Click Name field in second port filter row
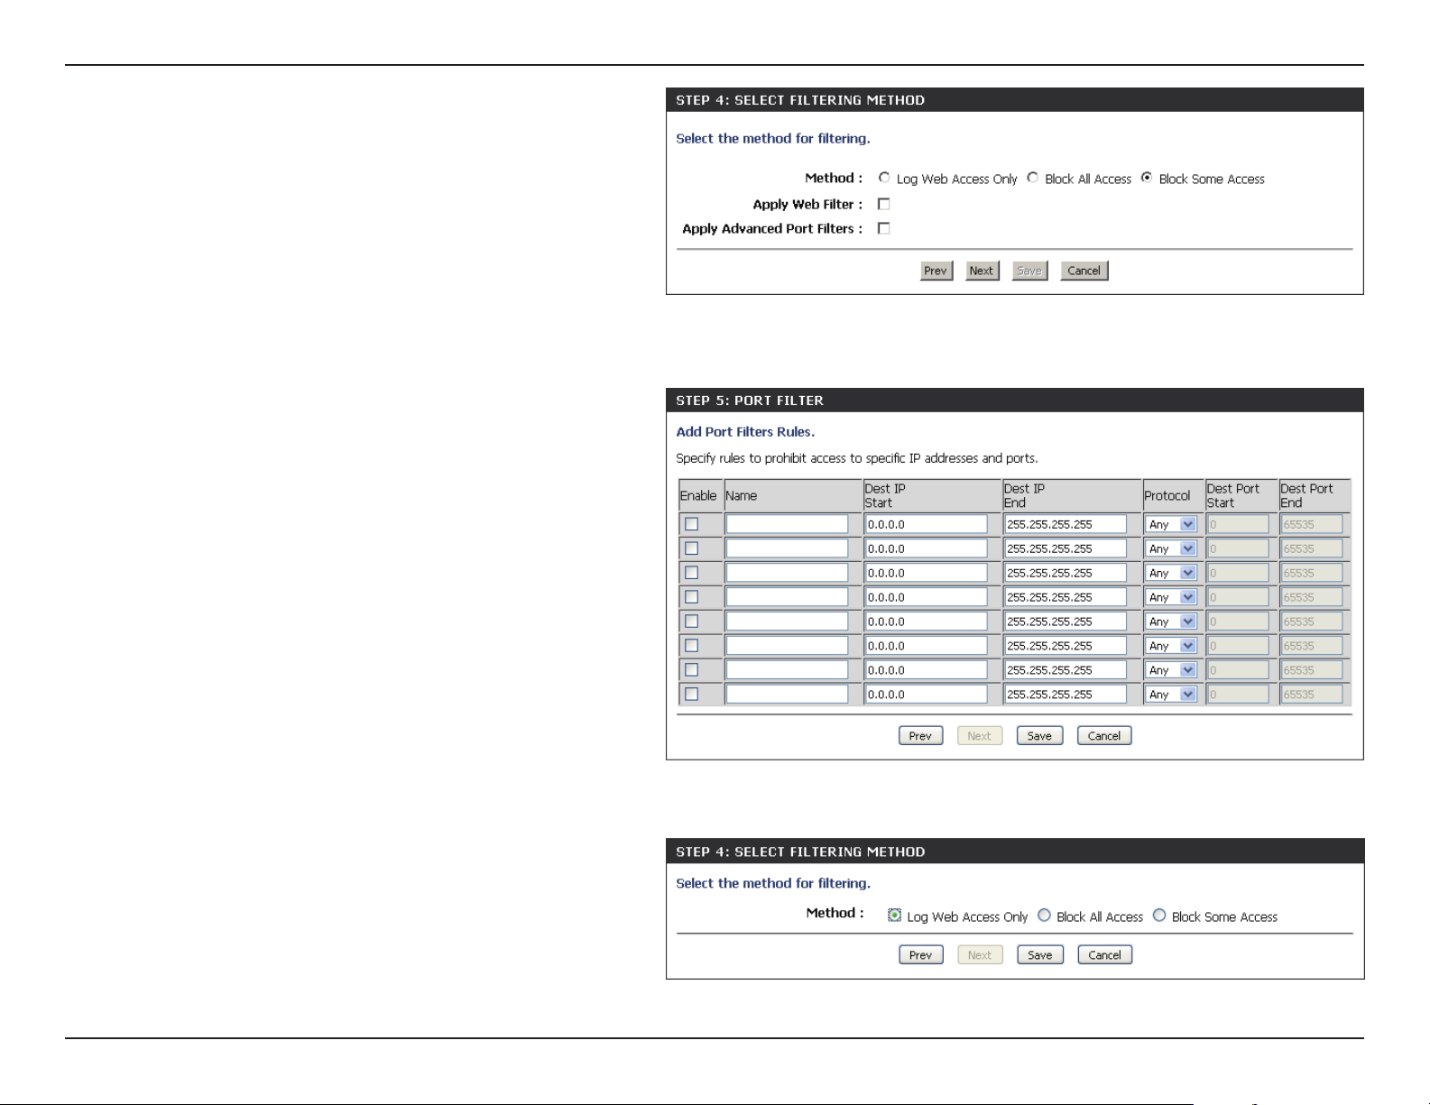Screen dimensions: 1430x1105 787,548
